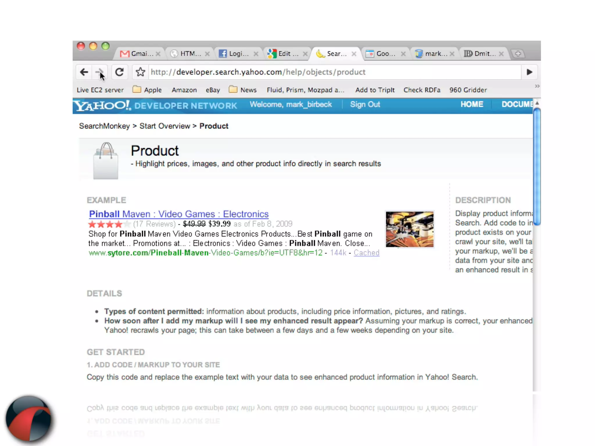Expand hidden bookmarks overflow chevron
This screenshot has height=446, width=595.
pyautogui.click(x=537, y=86)
